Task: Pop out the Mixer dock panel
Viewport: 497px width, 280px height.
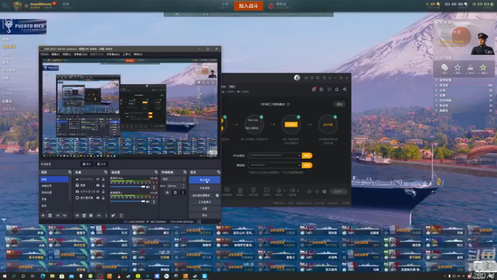Action: click(x=156, y=172)
